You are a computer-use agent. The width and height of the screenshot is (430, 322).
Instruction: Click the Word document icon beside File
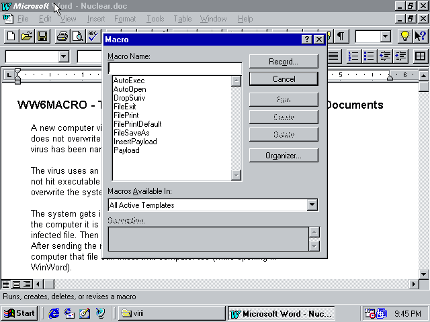[x=7, y=19]
